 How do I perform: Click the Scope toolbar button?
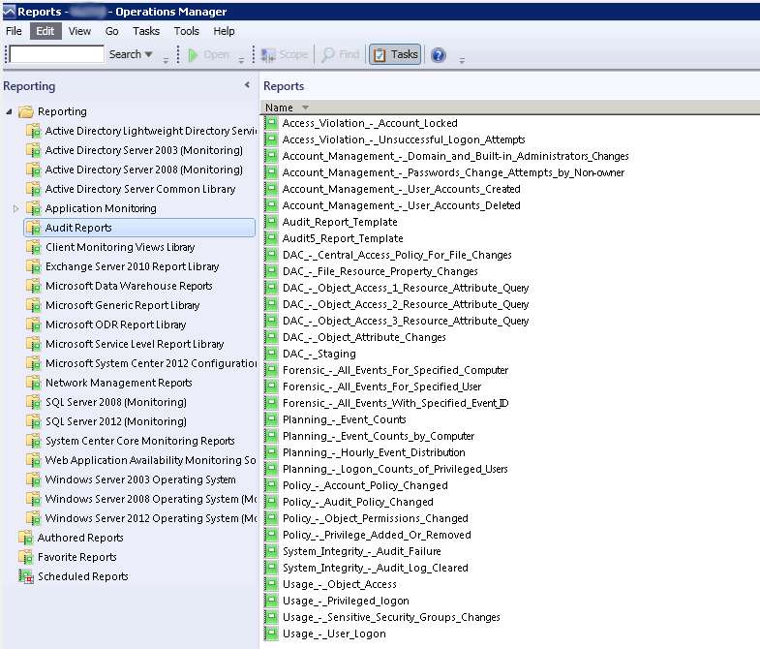click(x=284, y=54)
